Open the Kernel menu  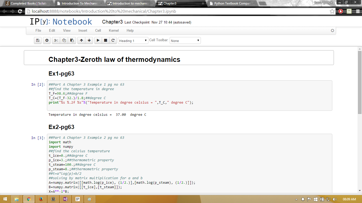coord(114,30)
